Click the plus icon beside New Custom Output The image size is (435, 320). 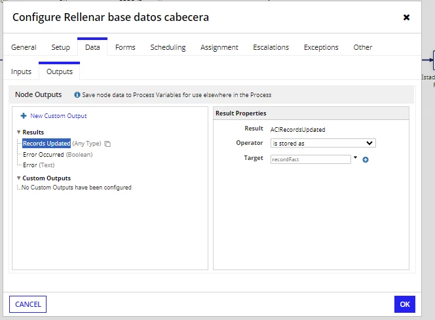pyautogui.click(x=24, y=116)
